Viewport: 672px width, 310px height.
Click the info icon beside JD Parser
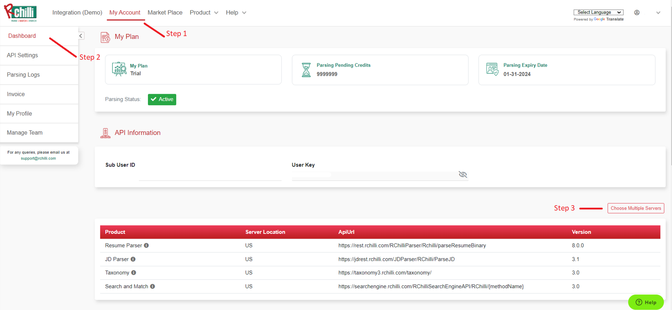[x=133, y=260]
